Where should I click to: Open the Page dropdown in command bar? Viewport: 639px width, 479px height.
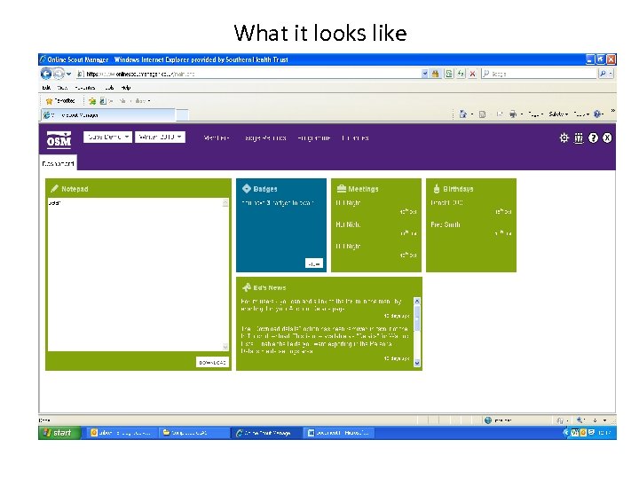click(x=535, y=114)
